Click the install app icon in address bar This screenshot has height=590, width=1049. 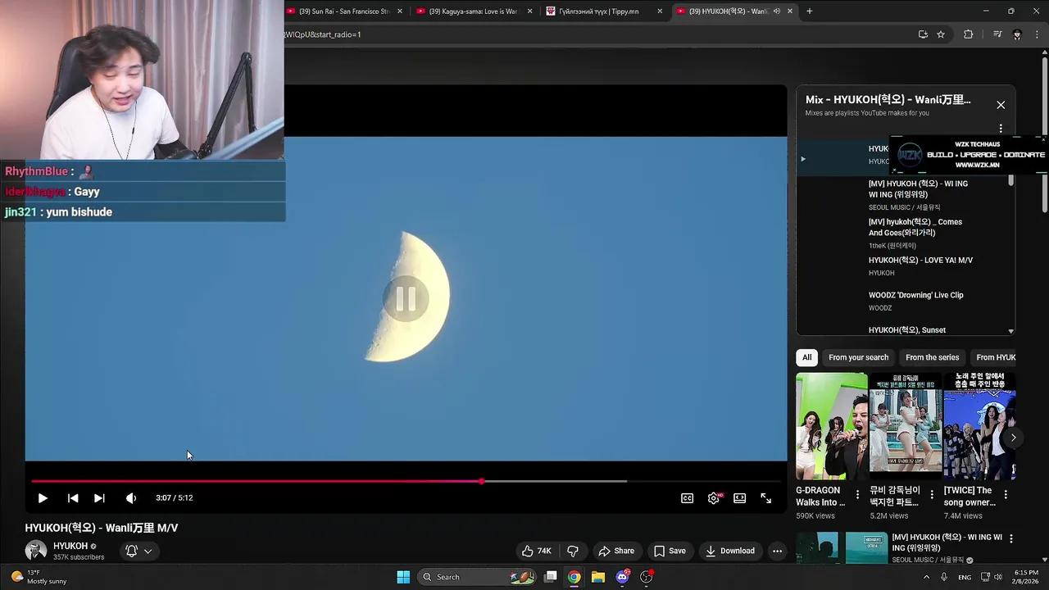[923, 34]
